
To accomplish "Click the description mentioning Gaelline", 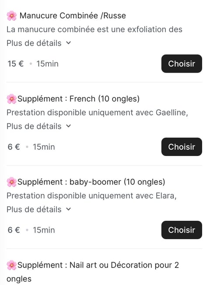I will click(97, 113).
